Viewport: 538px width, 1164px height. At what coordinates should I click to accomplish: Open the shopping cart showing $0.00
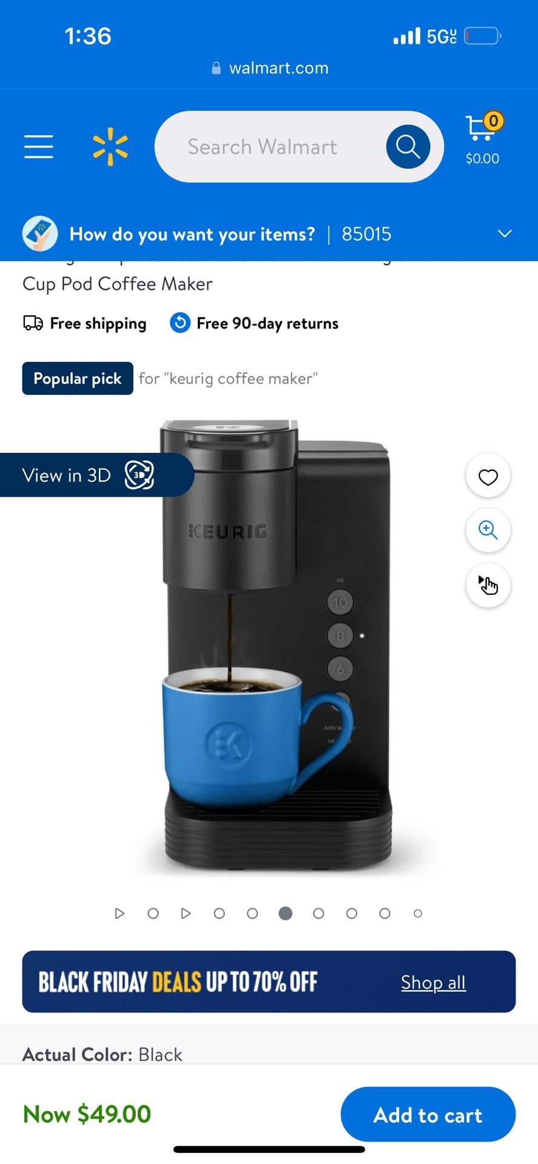click(483, 139)
